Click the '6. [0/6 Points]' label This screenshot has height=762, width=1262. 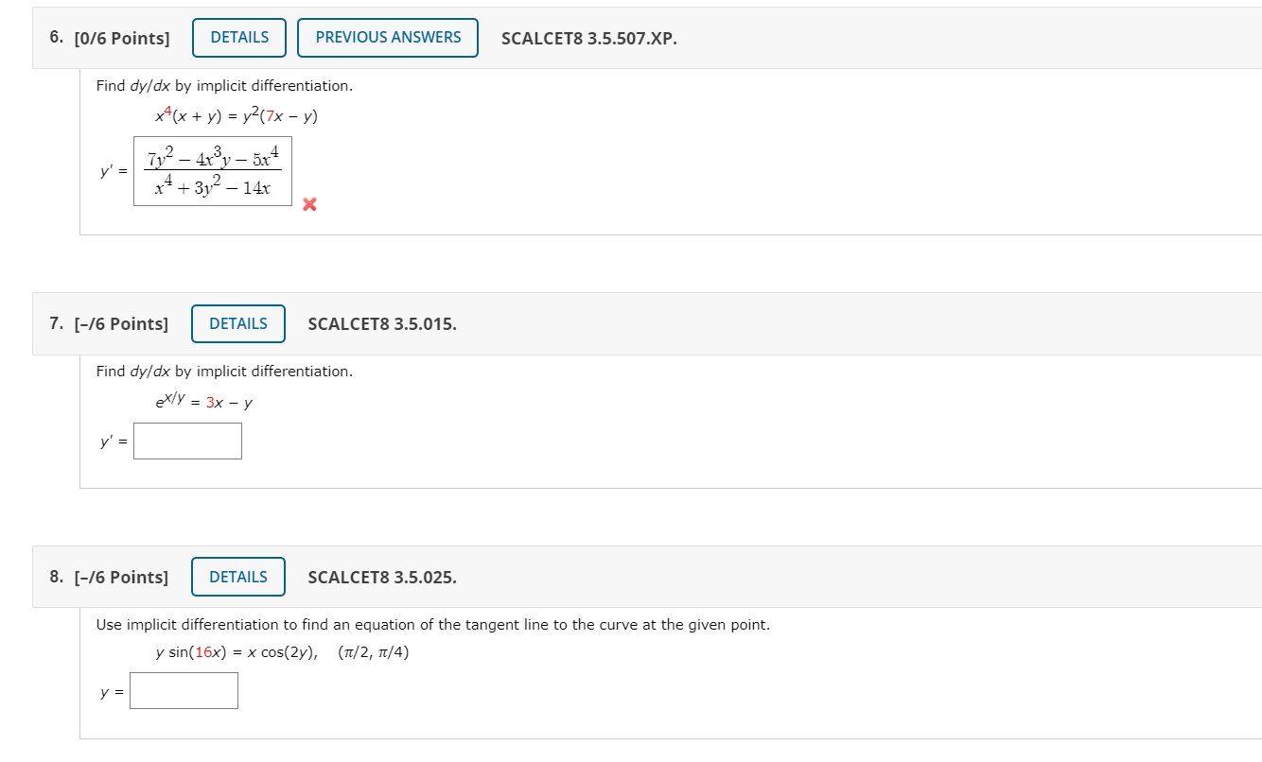tap(110, 39)
